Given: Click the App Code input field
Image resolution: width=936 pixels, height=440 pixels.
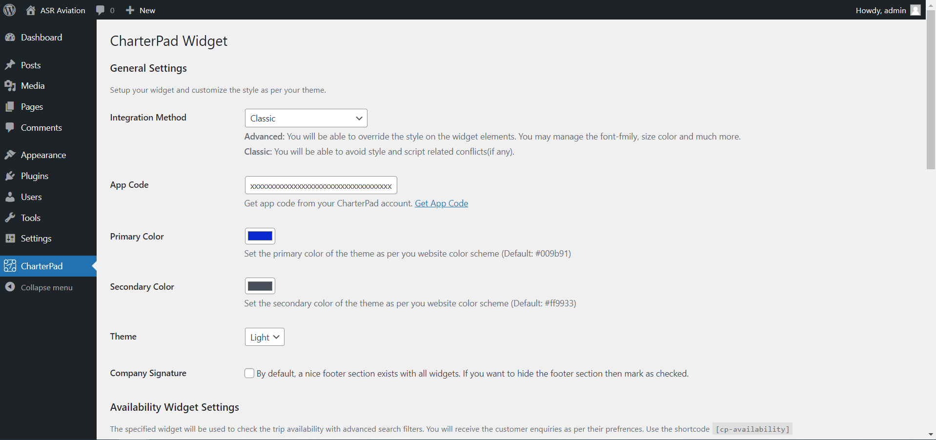Looking at the screenshot, I should click(x=321, y=185).
